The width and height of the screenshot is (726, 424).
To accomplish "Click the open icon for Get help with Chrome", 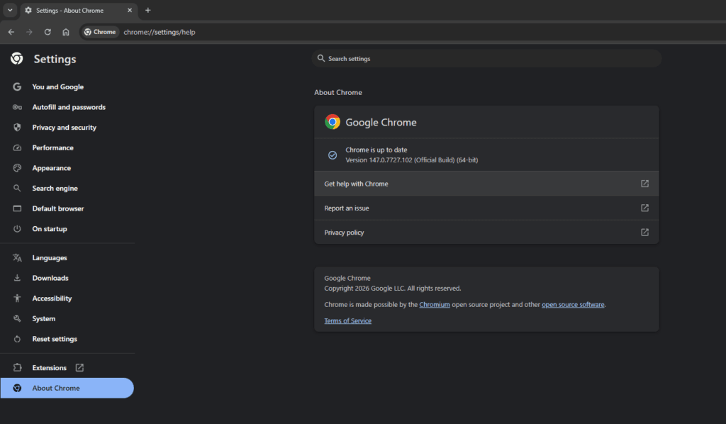I will point(644,184).
